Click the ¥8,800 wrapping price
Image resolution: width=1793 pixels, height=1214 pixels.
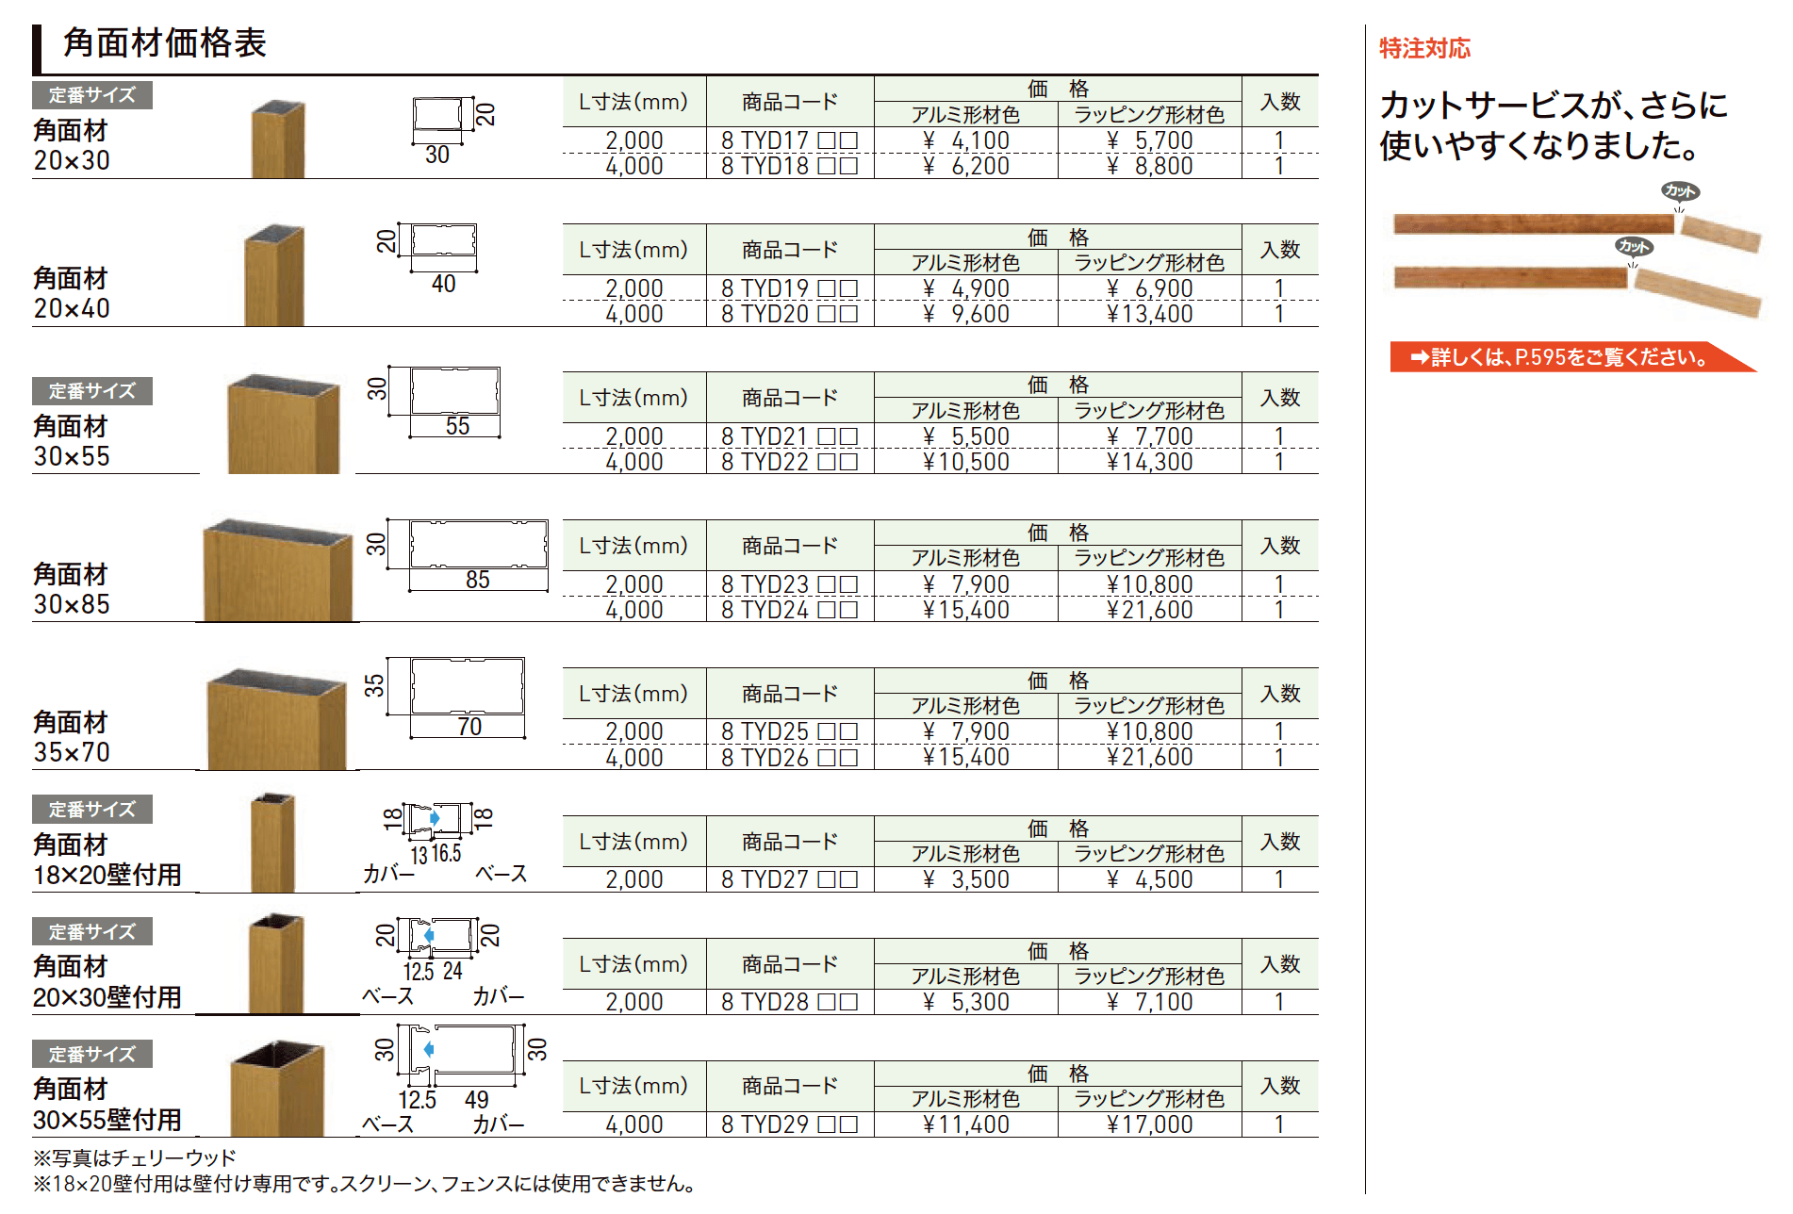(1150, 166)
